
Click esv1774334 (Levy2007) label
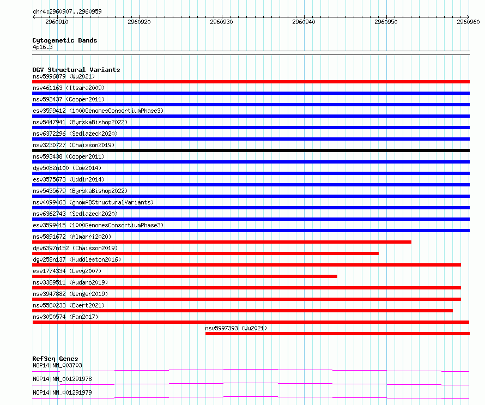(x=67, y=271)
